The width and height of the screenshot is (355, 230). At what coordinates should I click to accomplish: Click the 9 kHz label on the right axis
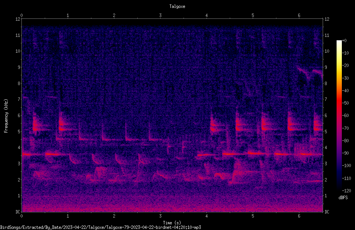click(x=326, y=67)
